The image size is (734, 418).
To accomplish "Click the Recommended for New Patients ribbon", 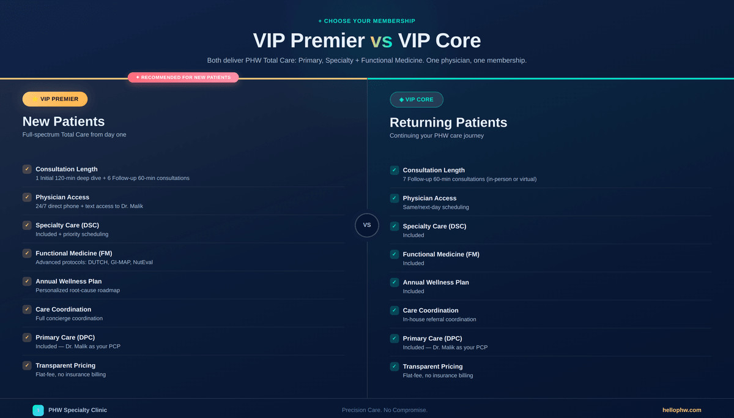I will pos(183,77).
